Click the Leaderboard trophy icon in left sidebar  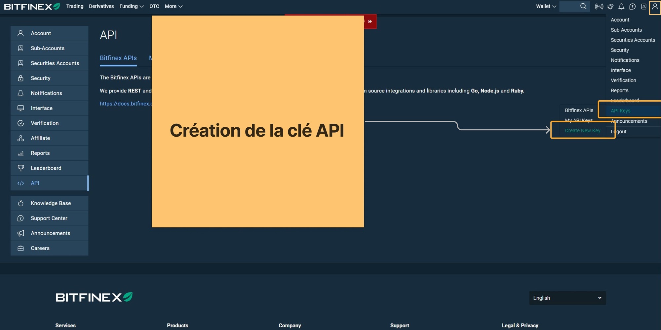[x=20, y=168]
